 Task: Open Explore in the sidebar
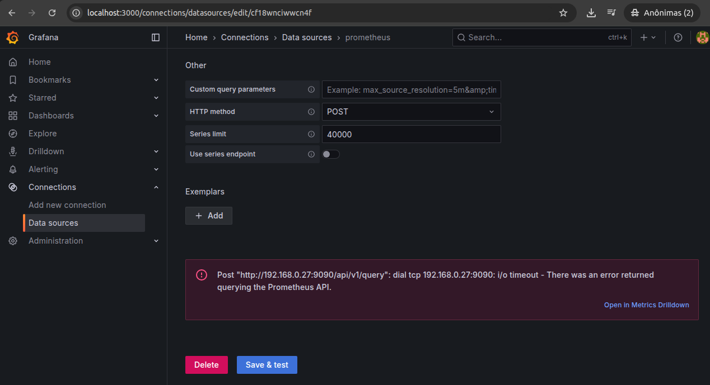click(43, 134)
